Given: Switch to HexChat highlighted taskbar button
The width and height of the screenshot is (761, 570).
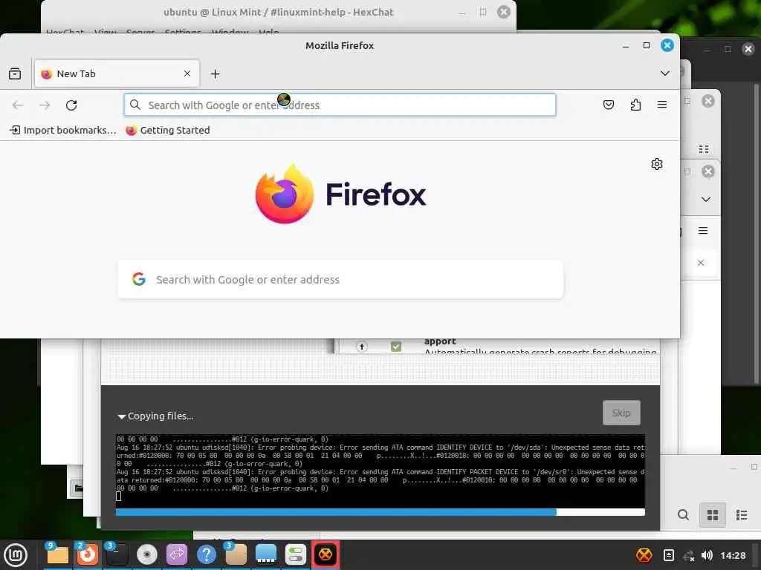Looking at the screenshot, I should (326, 555).
